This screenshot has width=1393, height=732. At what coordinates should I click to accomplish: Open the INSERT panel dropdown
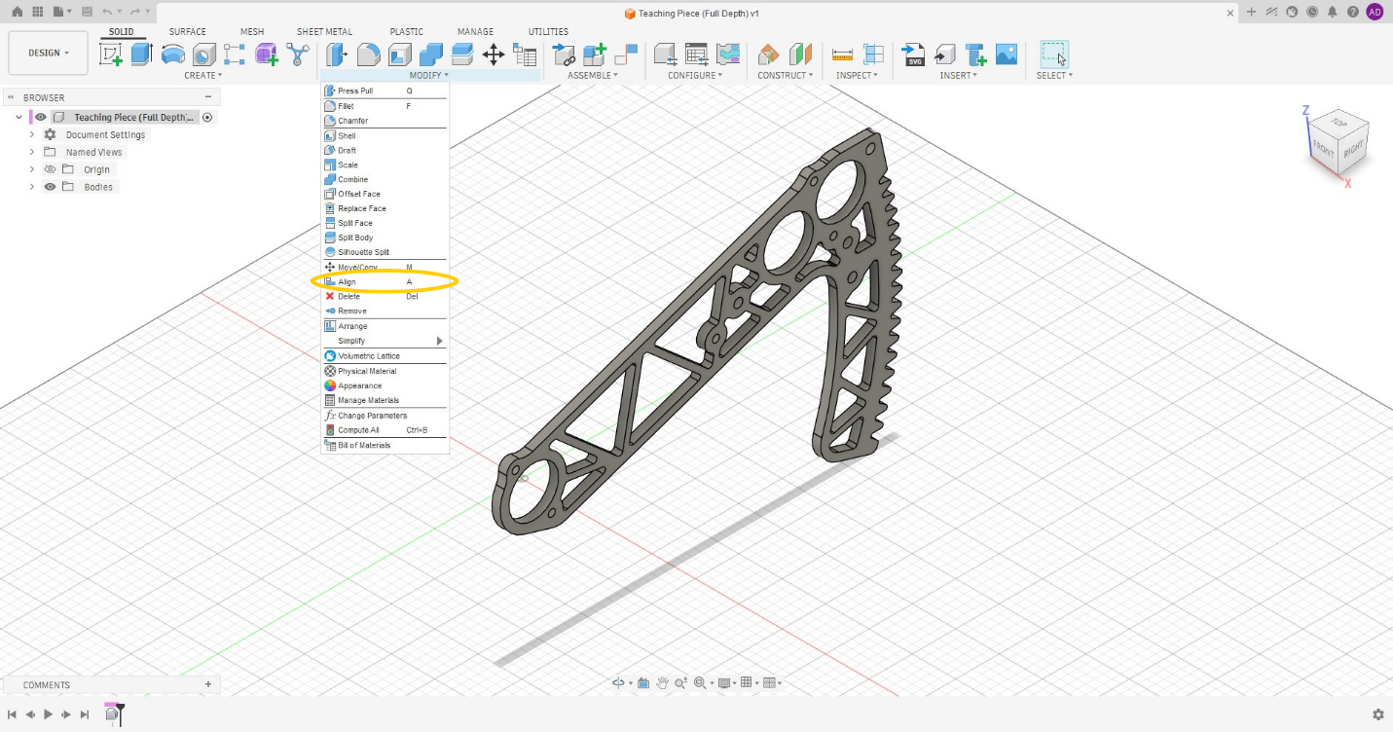pyautogui.click(x=960, y=75)
